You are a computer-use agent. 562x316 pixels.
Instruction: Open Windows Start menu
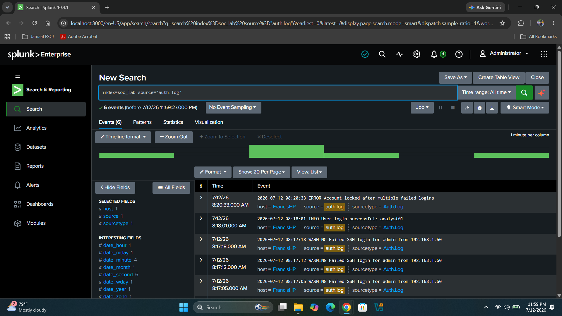coord(184,307)
